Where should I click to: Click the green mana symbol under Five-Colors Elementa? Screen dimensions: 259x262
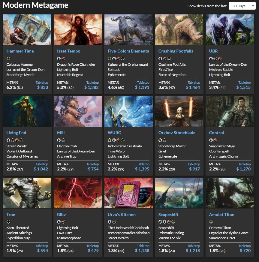(x=123, y=59)
